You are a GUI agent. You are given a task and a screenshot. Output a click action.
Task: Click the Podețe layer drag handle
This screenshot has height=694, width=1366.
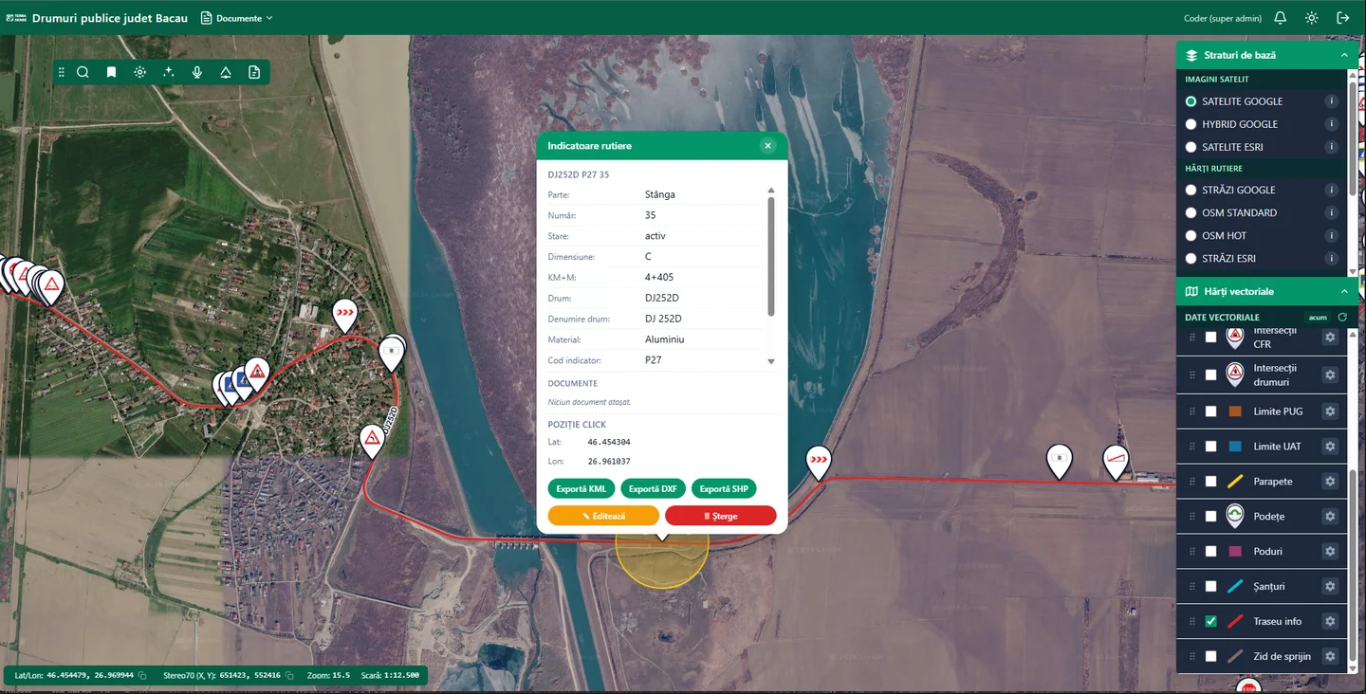[x=1192, y=517]
